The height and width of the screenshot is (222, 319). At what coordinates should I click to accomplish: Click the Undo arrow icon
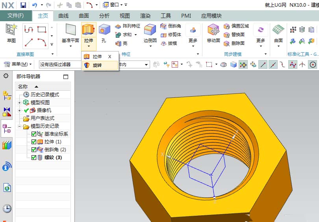[35, 5]
